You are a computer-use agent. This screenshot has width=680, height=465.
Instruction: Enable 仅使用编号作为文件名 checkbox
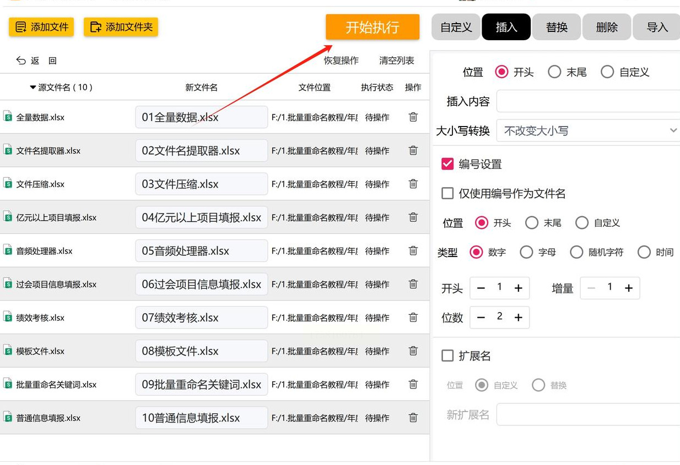point(447,193)
